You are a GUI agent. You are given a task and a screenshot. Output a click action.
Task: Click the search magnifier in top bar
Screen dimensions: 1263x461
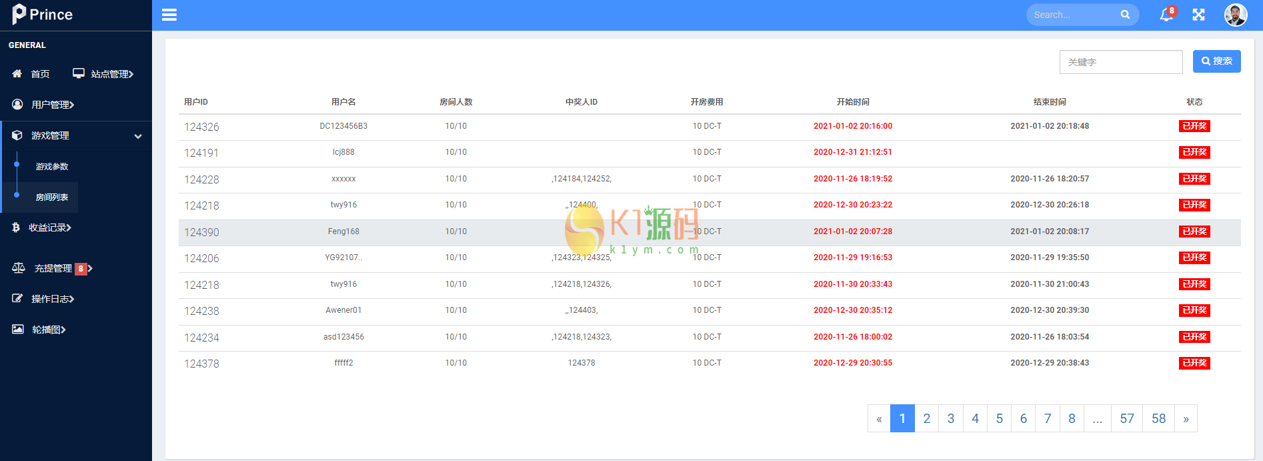pos(1125,15)
